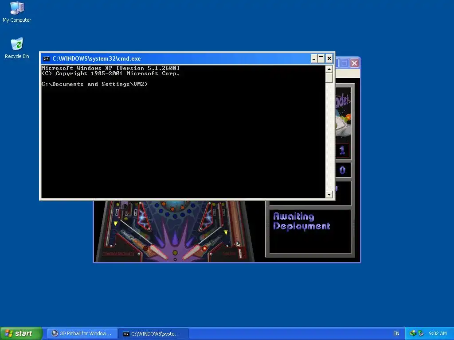The image size is (454, 340).
Task: Click the command prompt line C:\Documents and Settings\VM2>
Action: point(94,84)
